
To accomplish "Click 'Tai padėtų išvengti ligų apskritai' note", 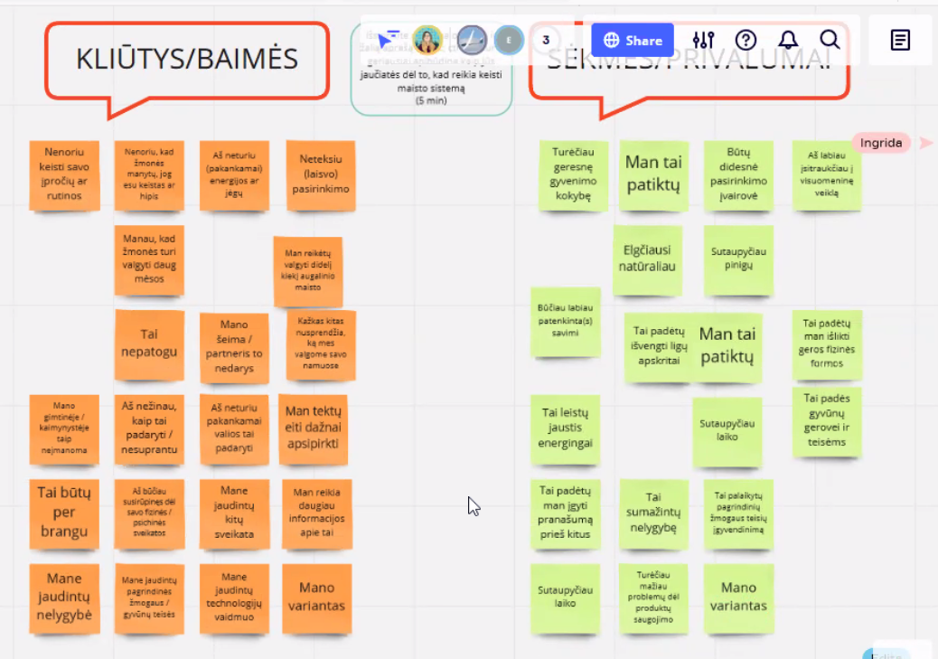I will pos(659,347).
